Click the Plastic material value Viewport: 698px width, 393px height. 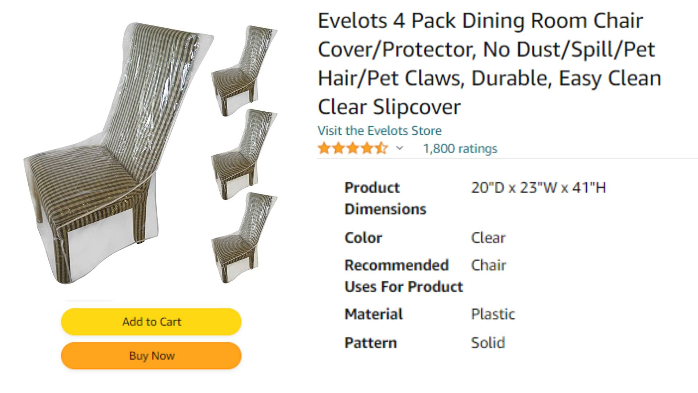[x=493, y=314]
